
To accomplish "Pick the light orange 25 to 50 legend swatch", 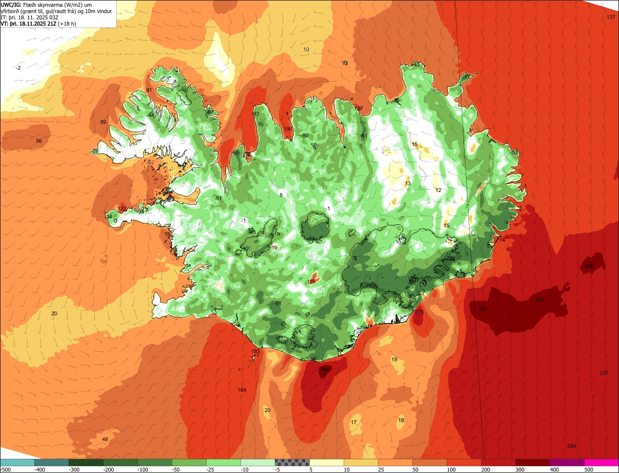I will pos(395,462).
